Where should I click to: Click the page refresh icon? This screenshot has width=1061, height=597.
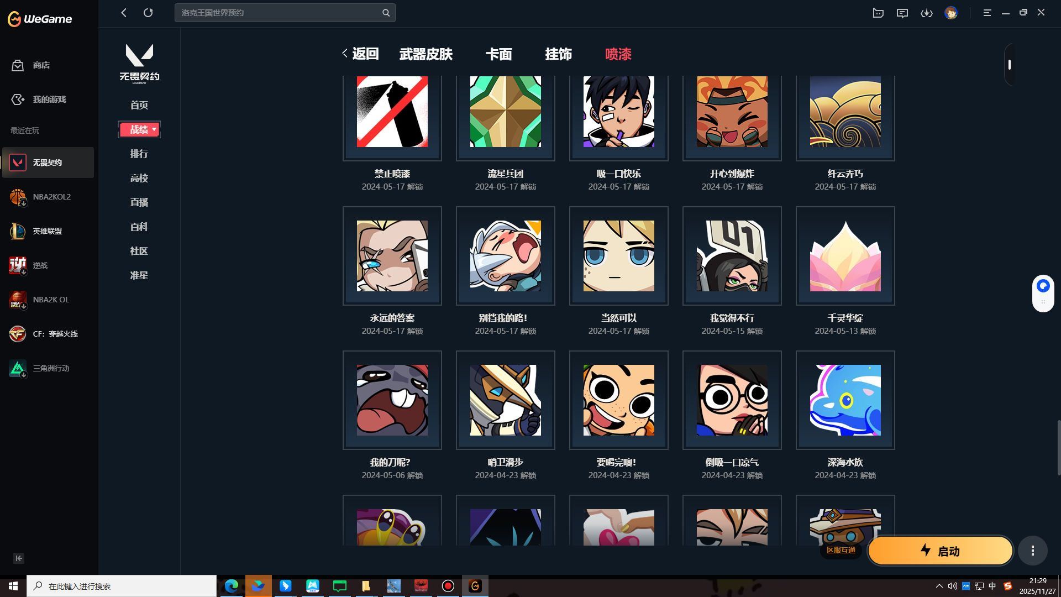pos(148,12)
